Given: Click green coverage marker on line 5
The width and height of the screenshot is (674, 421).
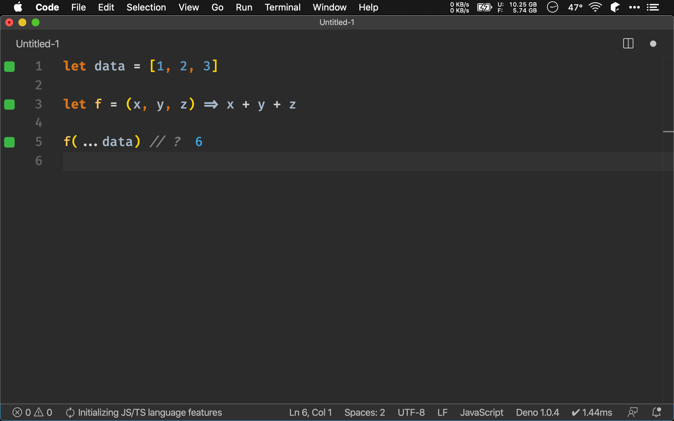Looking at the screenshot, I should (x=10, y=142).
